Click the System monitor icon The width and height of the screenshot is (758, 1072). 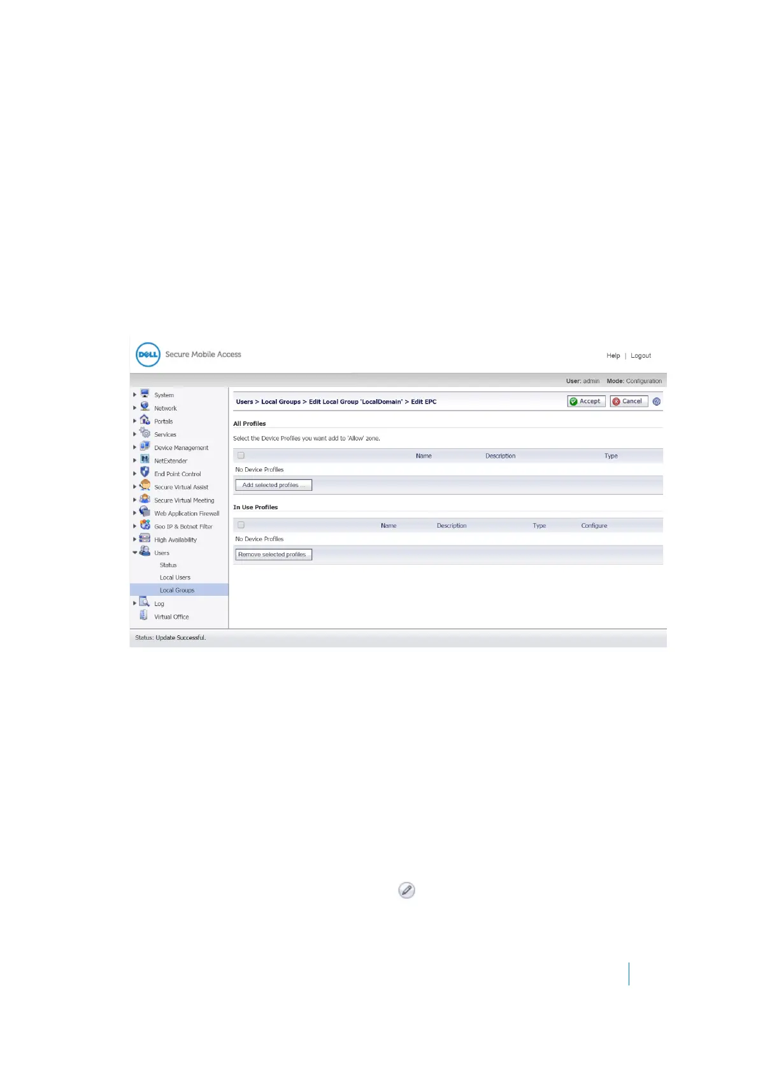145,394
